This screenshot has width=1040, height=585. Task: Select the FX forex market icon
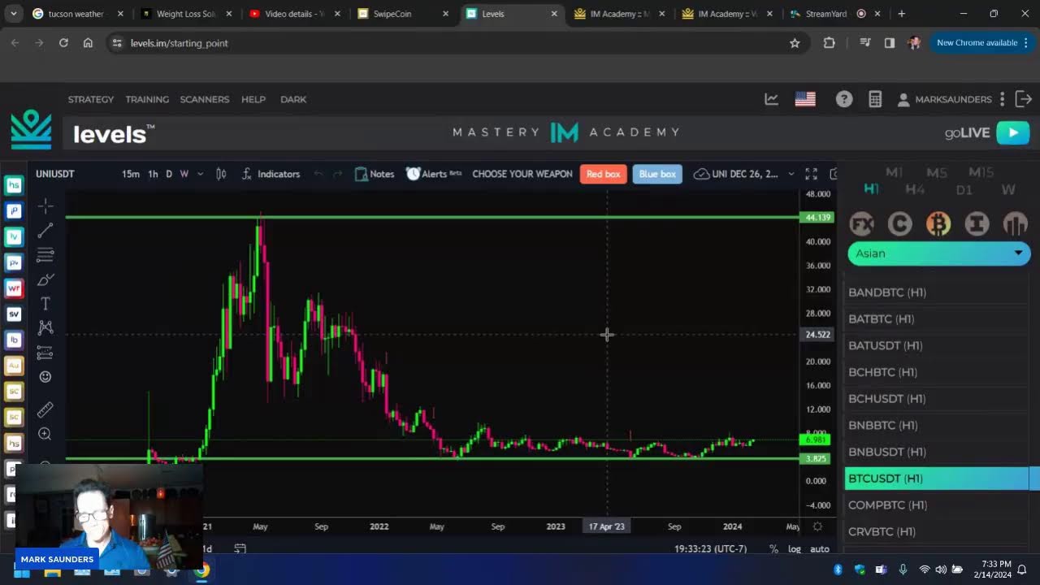click(x=861, y=223)
